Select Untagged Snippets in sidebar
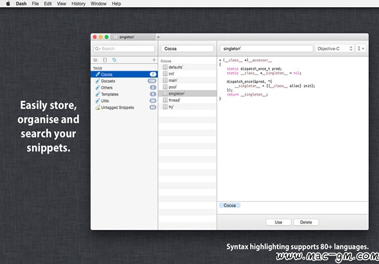 point(124,107)
